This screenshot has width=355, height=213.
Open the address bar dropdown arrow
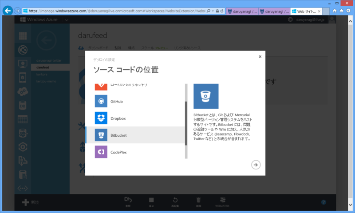click(x=213, y=11)
